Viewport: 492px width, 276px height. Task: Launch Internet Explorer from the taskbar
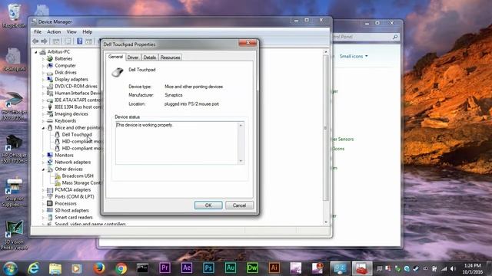pyautogui.click(x=33, y=268)
